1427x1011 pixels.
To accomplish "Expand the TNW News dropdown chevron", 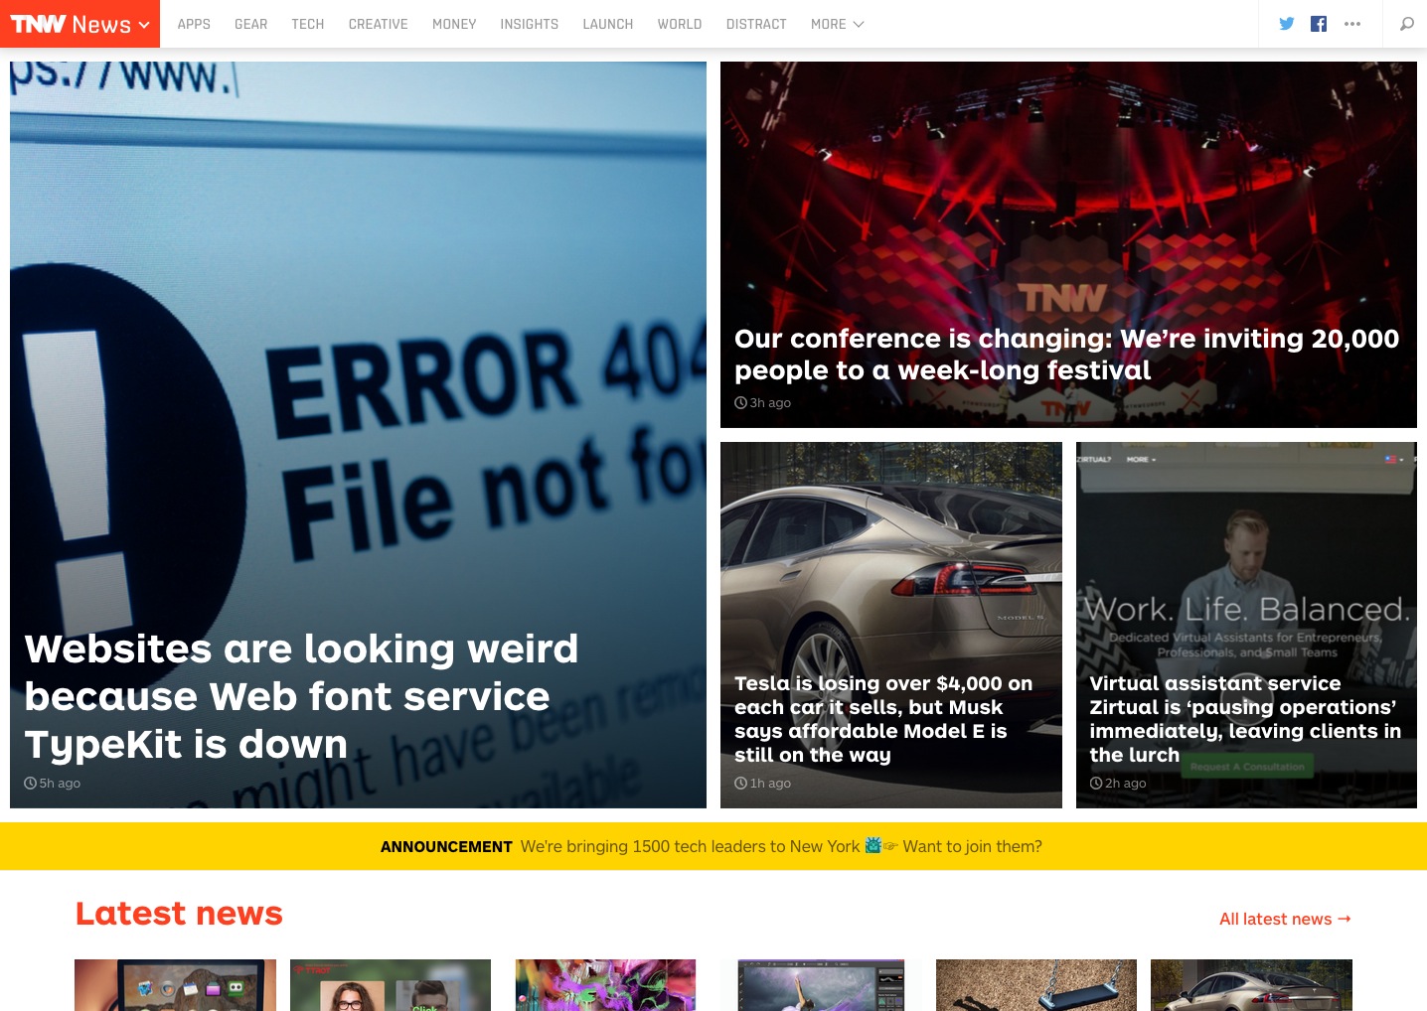I will [145, 25].
